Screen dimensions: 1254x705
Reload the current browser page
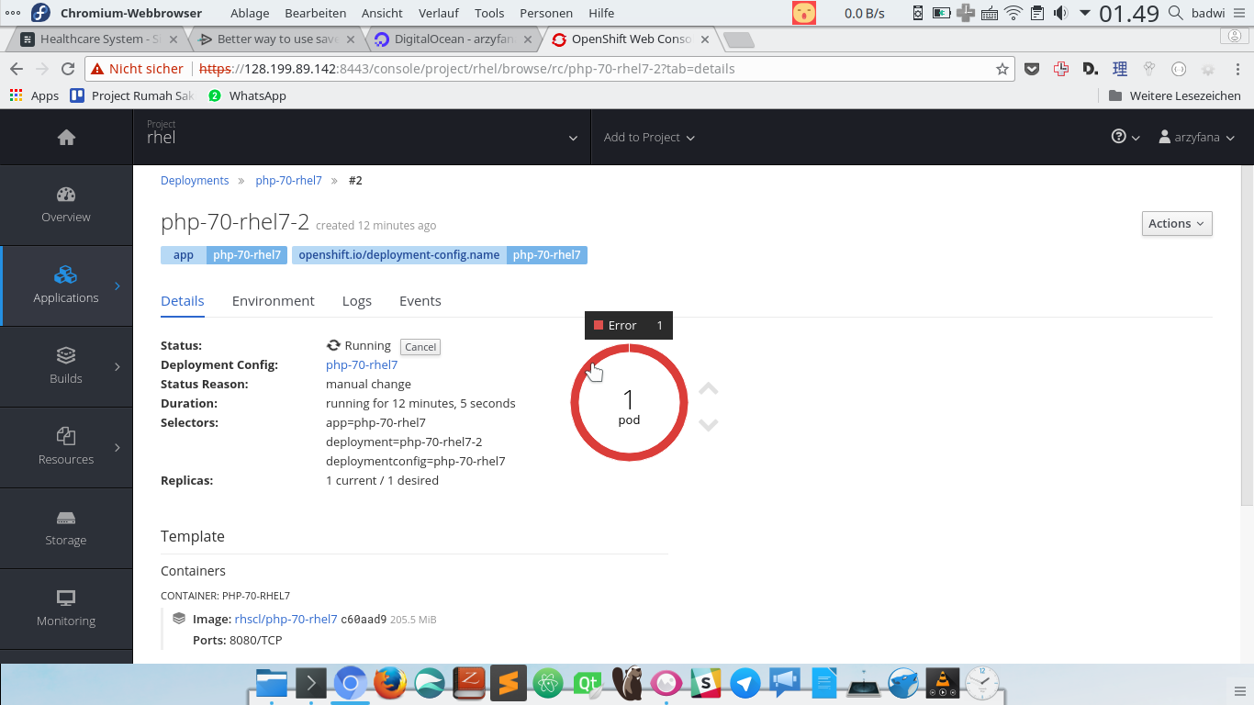click(67, 69)
